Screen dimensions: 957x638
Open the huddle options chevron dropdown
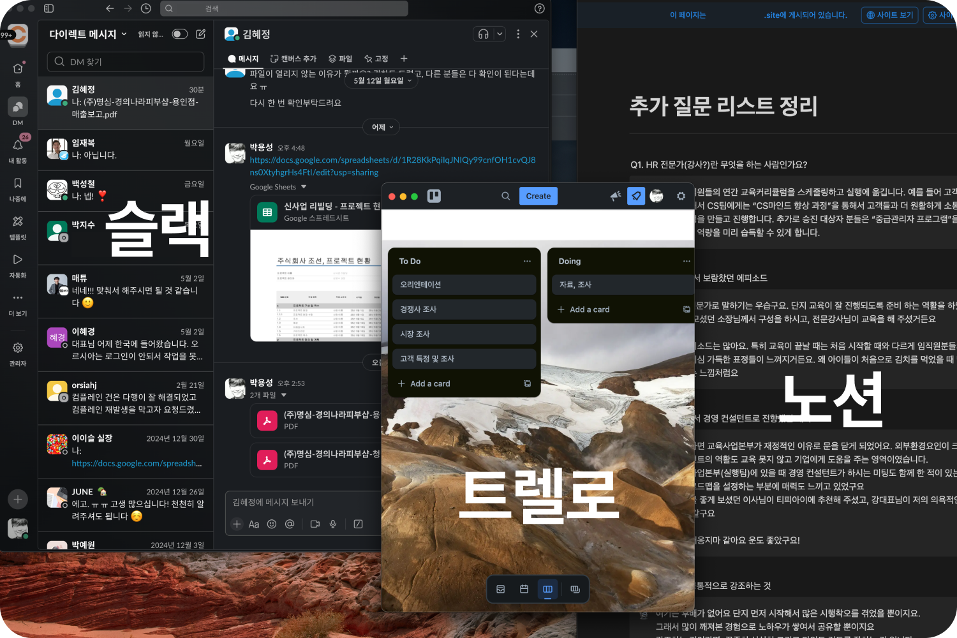[500, 34]
